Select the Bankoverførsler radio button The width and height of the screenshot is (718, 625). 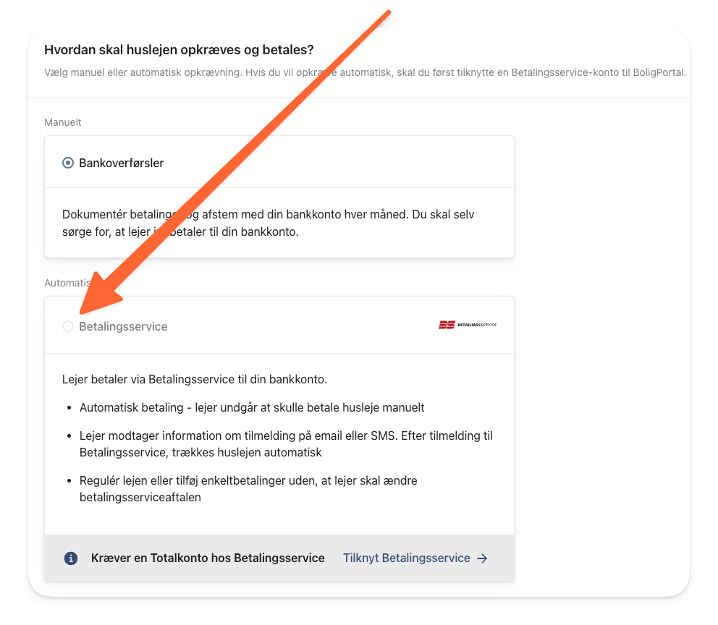coord(68,163)
